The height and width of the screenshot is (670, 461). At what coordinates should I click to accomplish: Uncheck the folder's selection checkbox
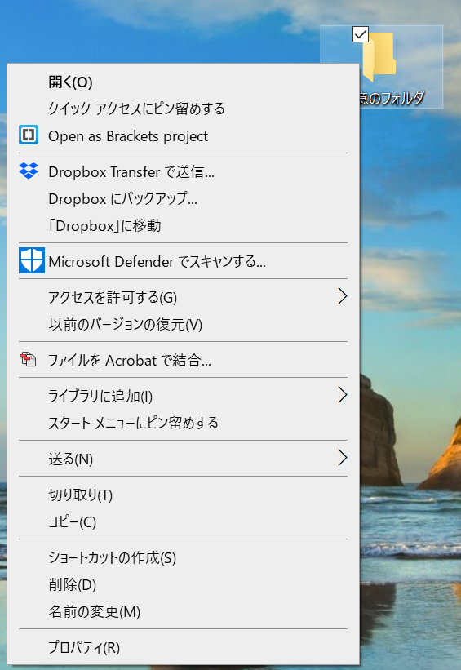click(361, 34)
